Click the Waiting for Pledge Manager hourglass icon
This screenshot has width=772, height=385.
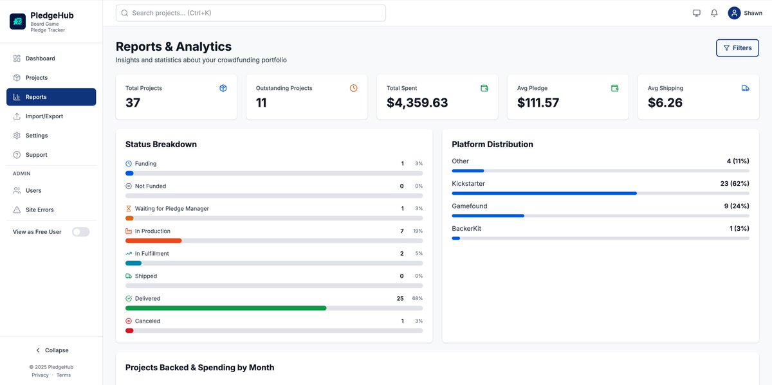[129, 209]
